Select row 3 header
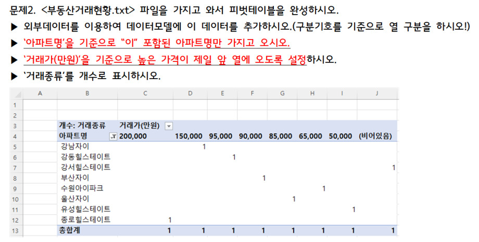This screenshot has height=242, width=479. [x=16, y=126]
